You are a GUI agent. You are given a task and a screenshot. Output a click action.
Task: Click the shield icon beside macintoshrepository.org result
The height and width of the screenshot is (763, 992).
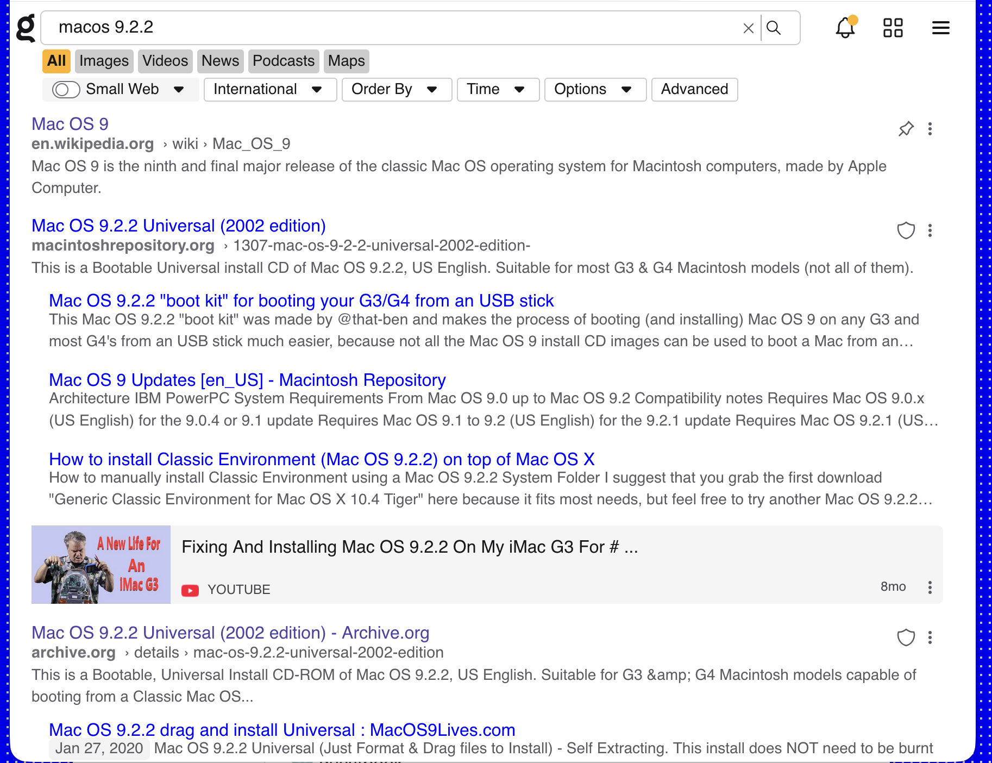906,231
